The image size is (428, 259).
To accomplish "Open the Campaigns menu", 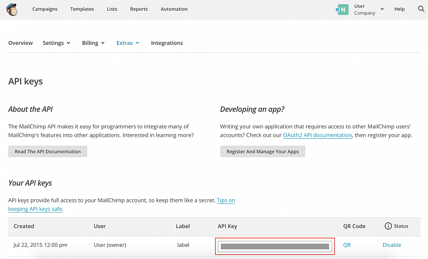I will coord(45,9).
